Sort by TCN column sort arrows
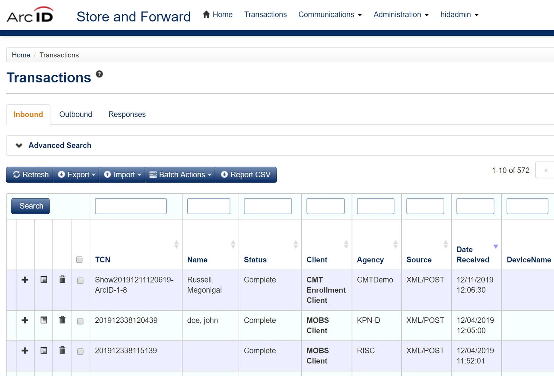Image resolution: width=554 pixels, height=376 pixels. pyautogui.click(x=176, y=244)
